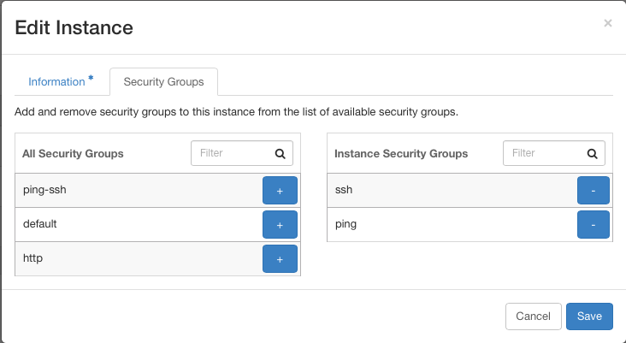
Task: Remove the ping group using minus button
Action: [x=594, y=224]
